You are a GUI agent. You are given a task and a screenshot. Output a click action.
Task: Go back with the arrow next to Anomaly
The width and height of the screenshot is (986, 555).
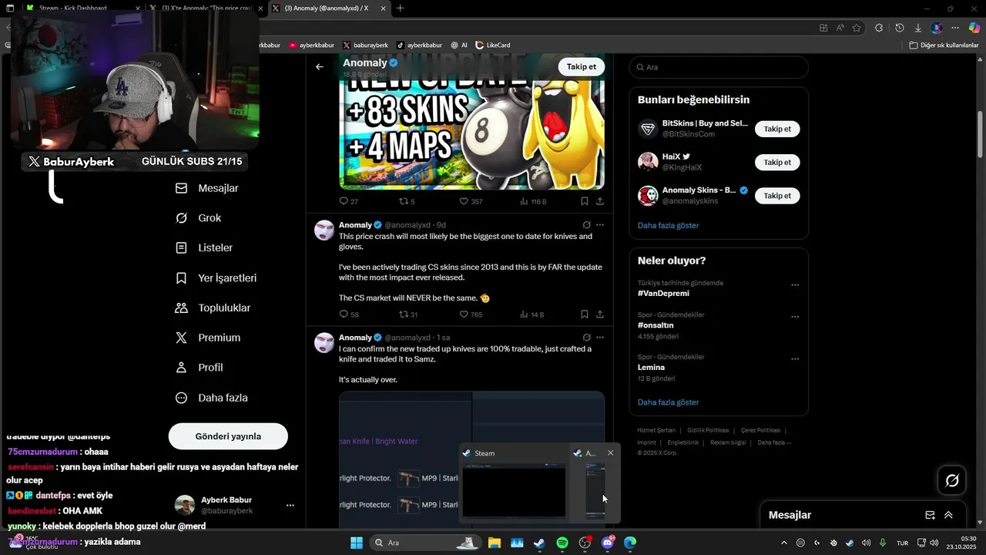320,67
